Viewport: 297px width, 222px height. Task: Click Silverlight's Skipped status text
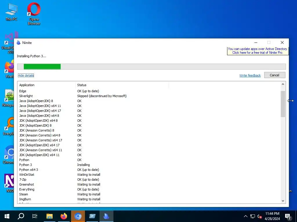tap(102, 96)
